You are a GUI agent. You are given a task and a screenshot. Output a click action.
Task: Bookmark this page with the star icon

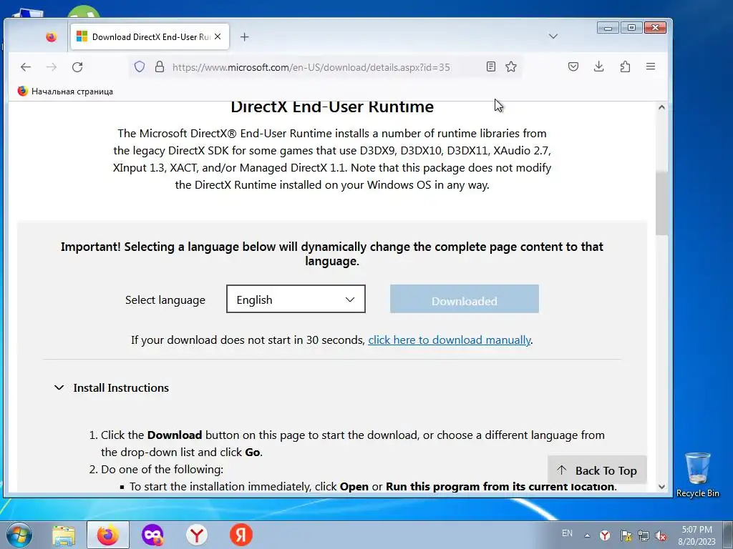click(x=511, y=66)
